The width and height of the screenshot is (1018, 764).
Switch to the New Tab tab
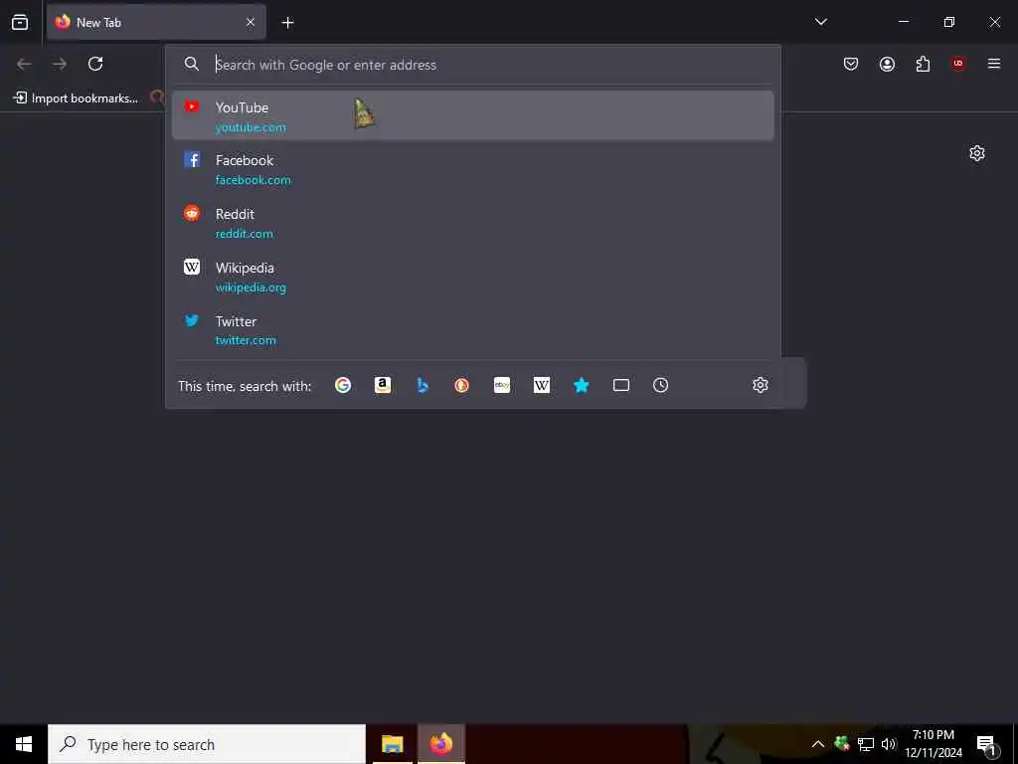(156, 22)
